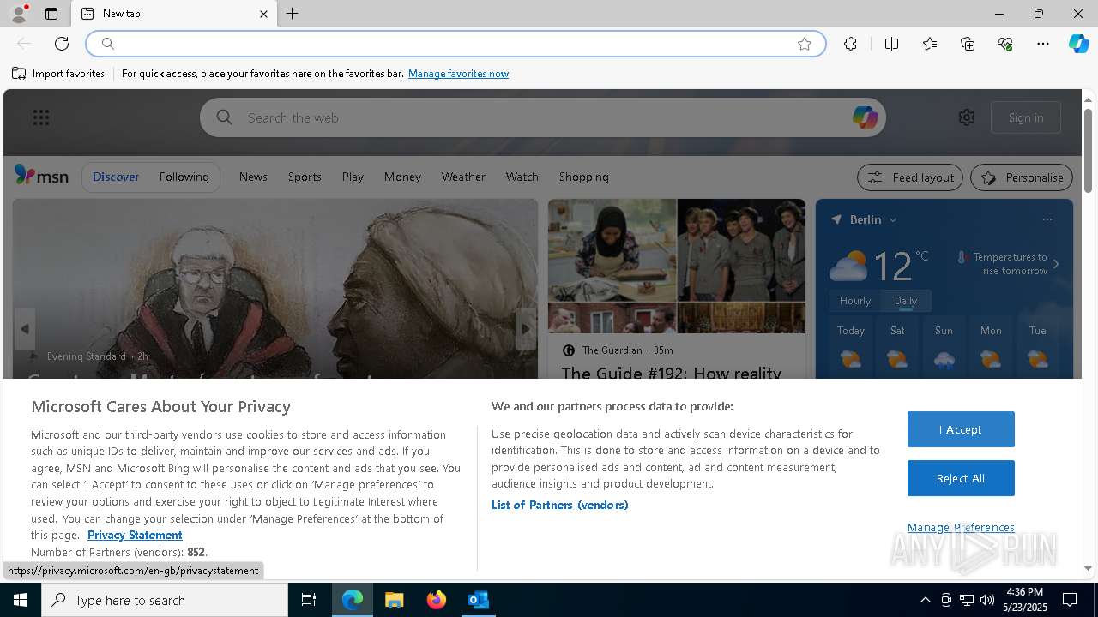Open weather card more options
The height and width of the screenshot is (617, 1098).
pos(1047,219)
